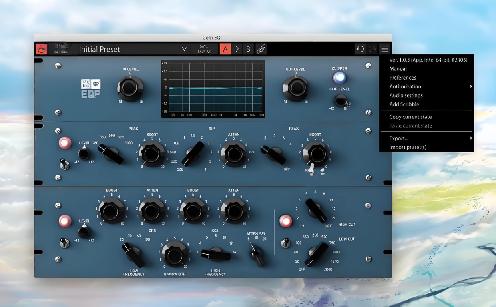This screenshot has width=496, height=307.
Task: Click the LOW CUT selector knob
Action: coord(316,253)
